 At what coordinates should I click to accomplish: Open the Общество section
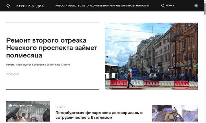tap(75, 5)
